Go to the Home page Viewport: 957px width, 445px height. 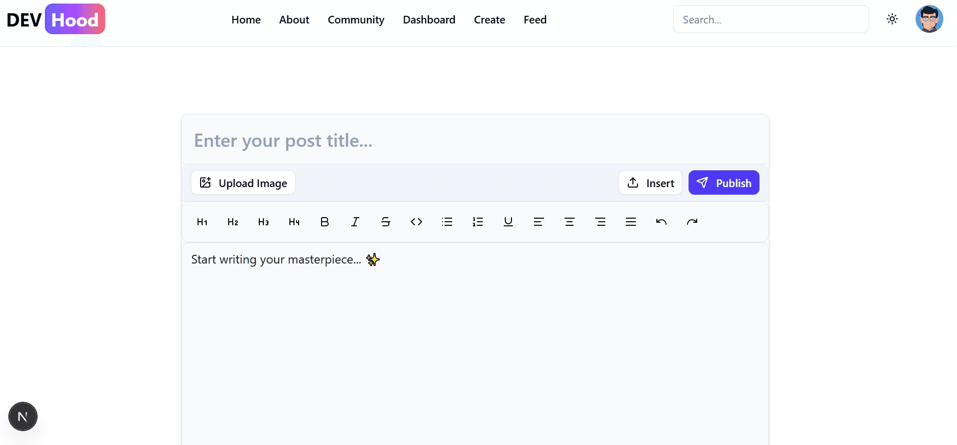(246, 19)
